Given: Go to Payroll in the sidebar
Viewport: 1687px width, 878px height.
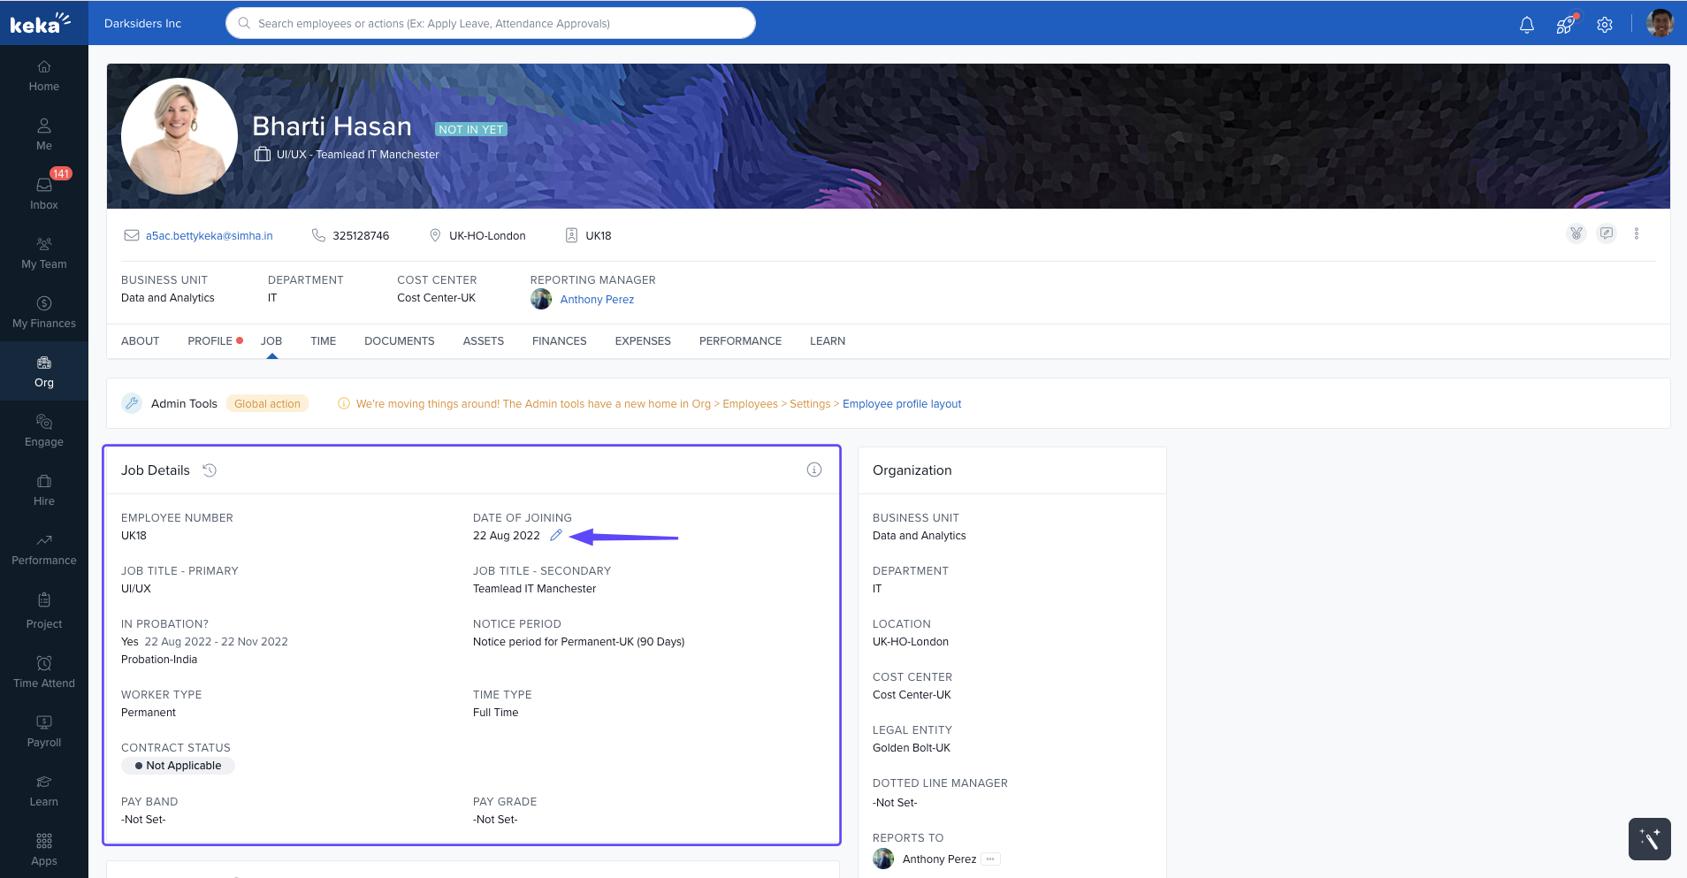Looking at the screenshot, I should pos(44,731).
